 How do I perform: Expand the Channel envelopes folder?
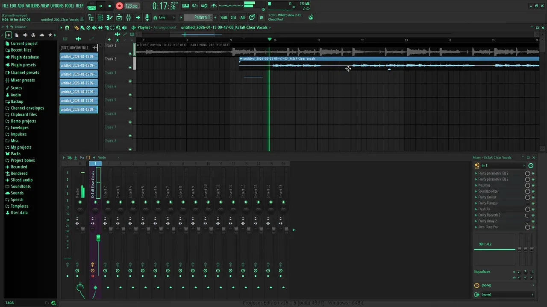coord(27,108)
